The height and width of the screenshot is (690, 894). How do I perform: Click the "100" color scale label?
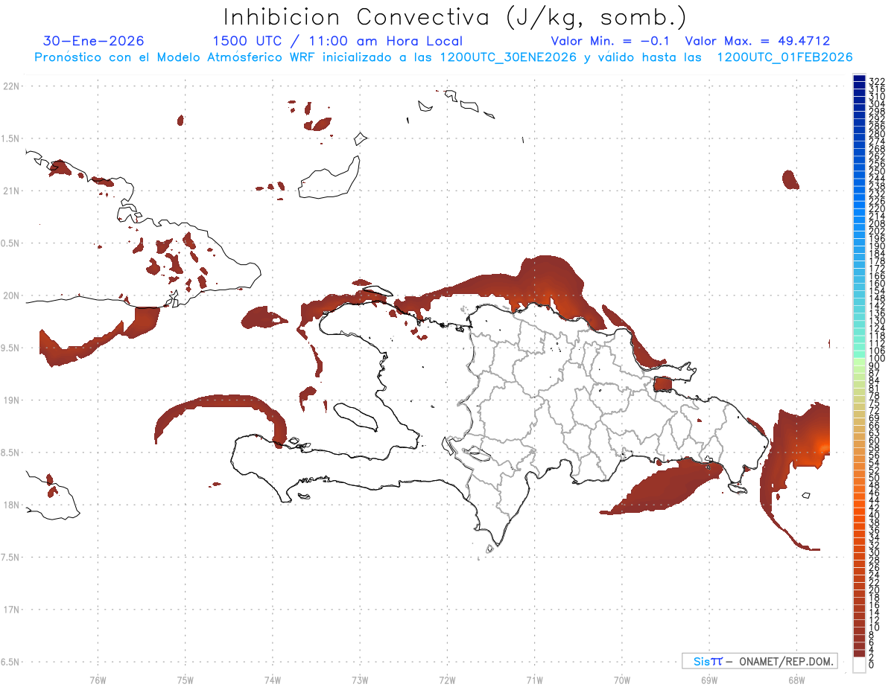tap(876, 359)
